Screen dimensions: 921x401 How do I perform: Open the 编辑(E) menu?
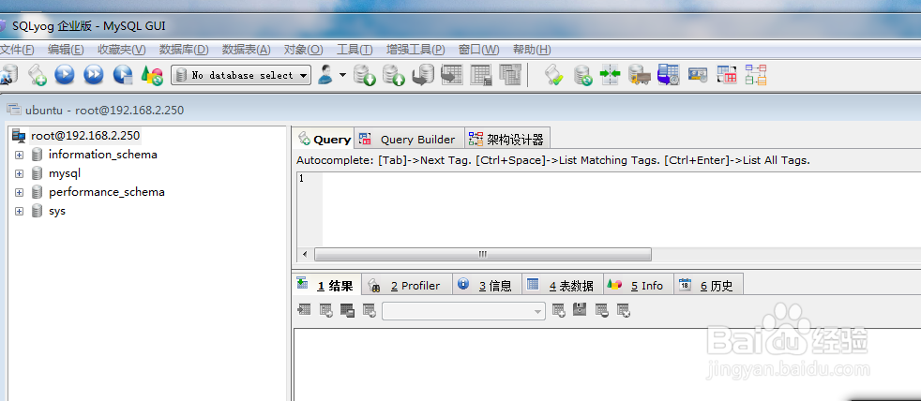coord(66,50)
